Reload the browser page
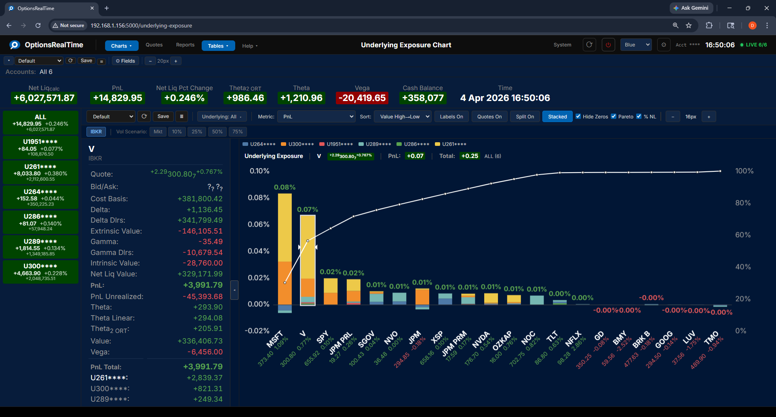Screen dimensions: 776x417 (x=38, y=25)
